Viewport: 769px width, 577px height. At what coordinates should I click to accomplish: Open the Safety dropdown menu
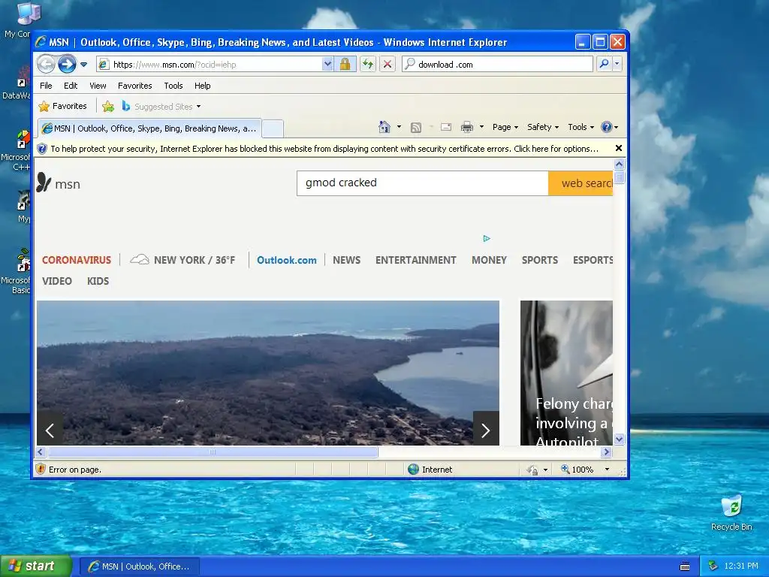[x=543, y=127]
